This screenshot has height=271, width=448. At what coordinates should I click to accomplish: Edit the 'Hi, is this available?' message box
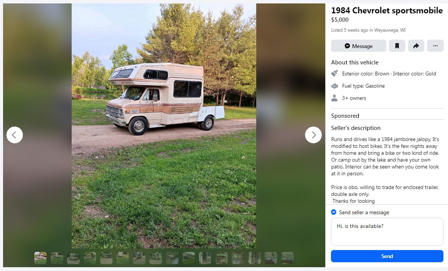point(387,232)
